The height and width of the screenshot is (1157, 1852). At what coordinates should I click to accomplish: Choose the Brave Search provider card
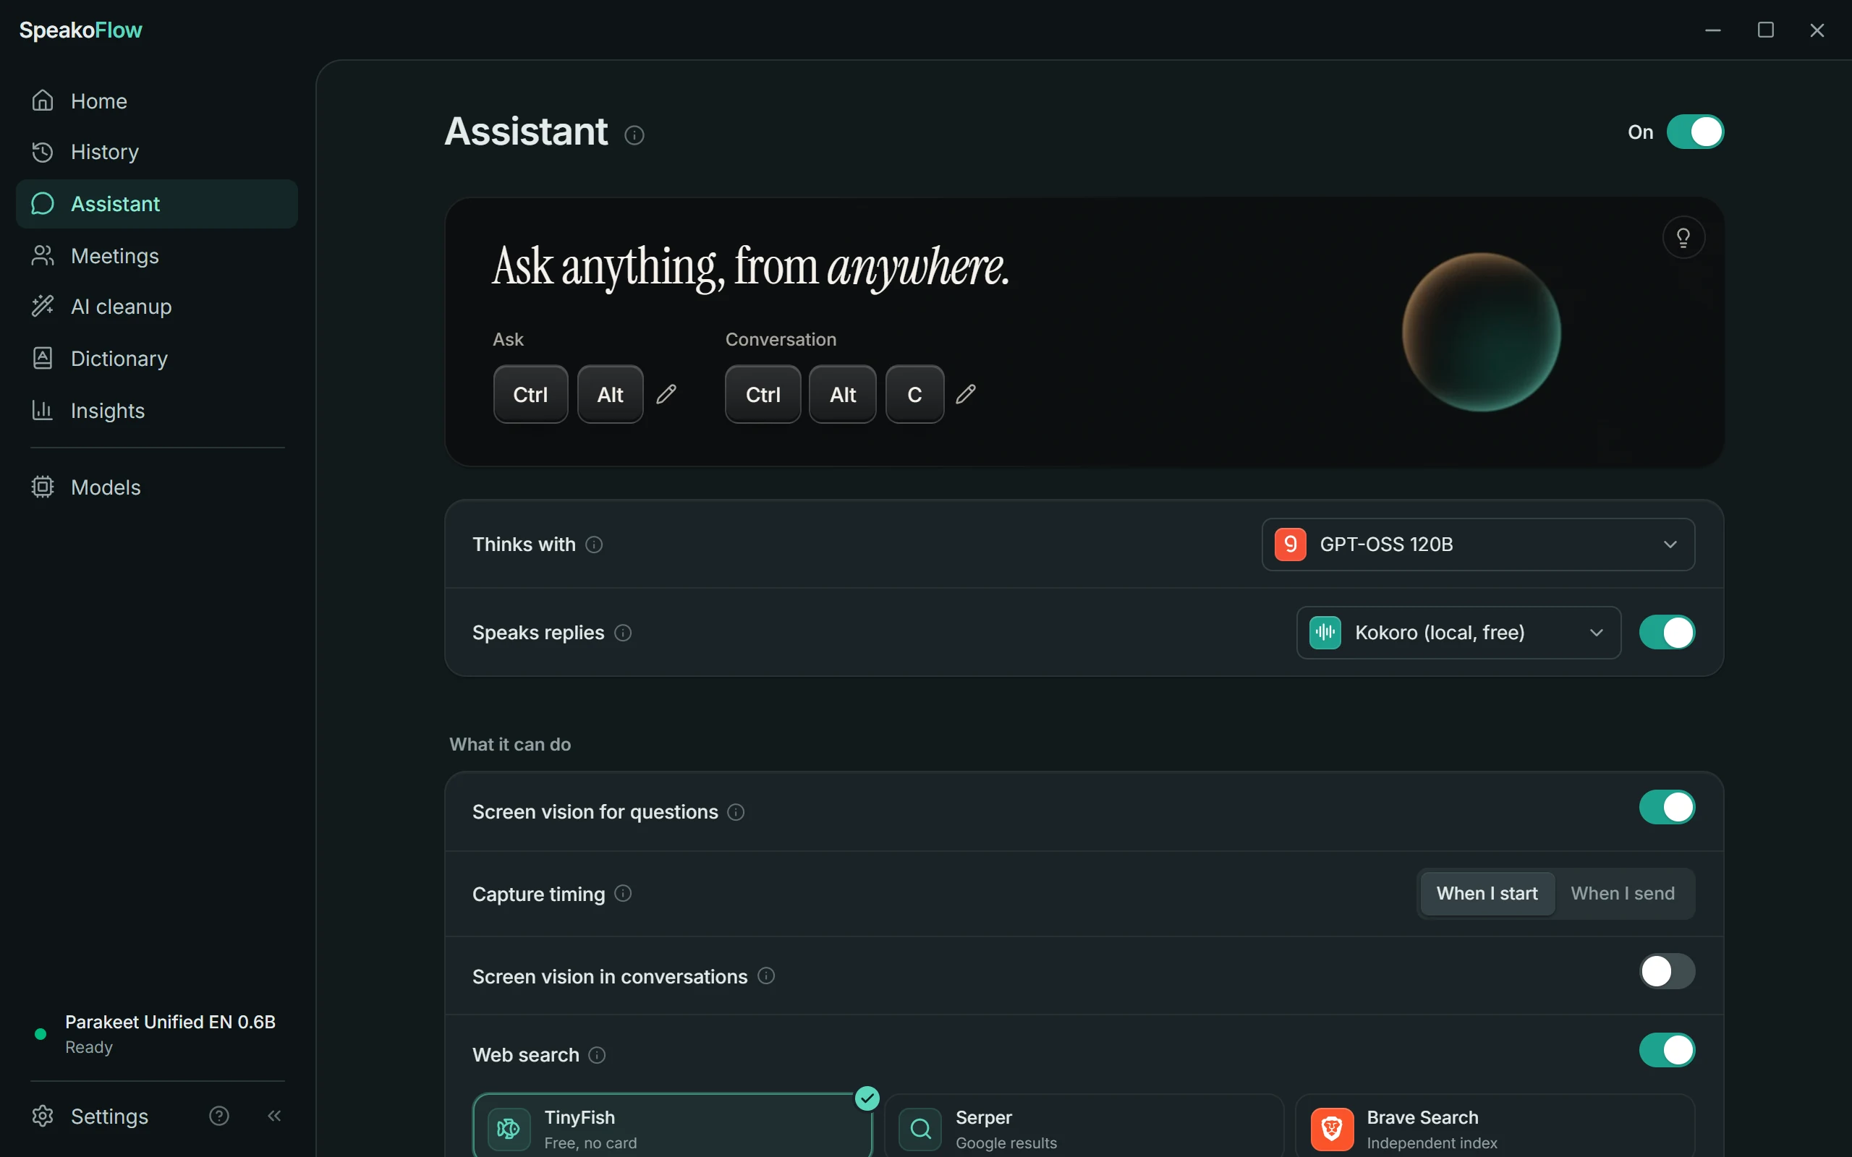point(1495,1127)
